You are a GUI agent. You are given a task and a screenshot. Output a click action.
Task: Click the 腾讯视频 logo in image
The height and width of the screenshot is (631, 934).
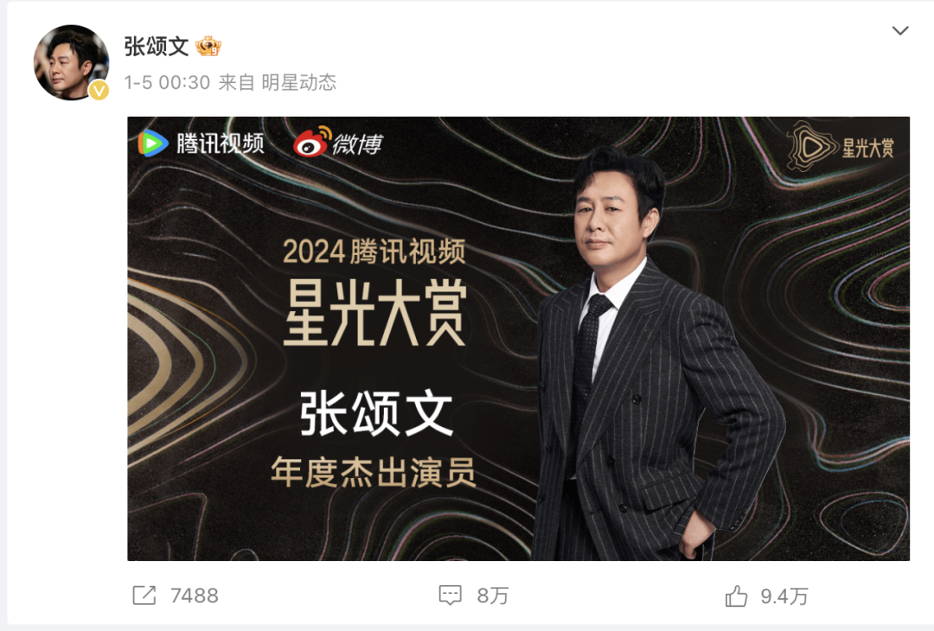pyautogui.click(x=201, y=143)
